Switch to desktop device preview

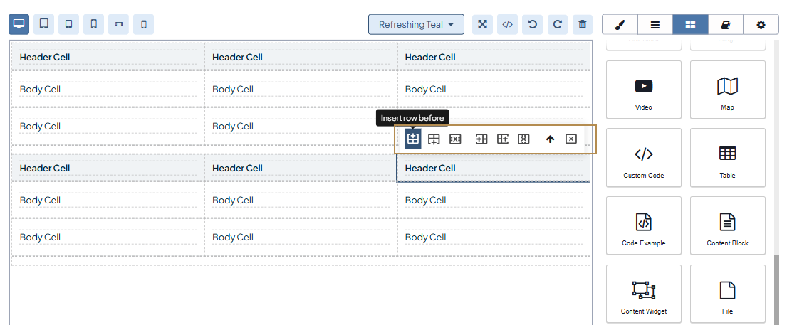pos(19,24)
